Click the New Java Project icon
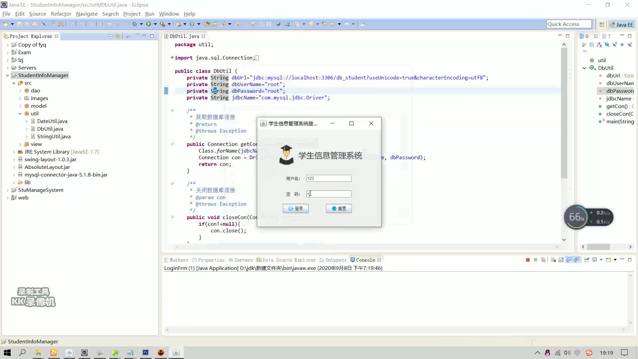This screenshot has width=638, height=359. click(5, 24)
